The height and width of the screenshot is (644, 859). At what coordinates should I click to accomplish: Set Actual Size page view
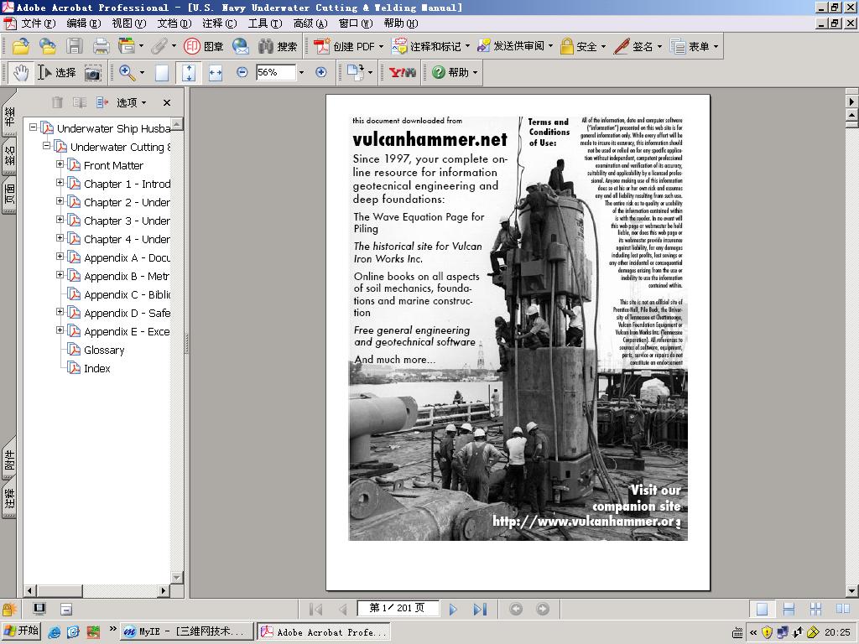[x=162, y=73]
